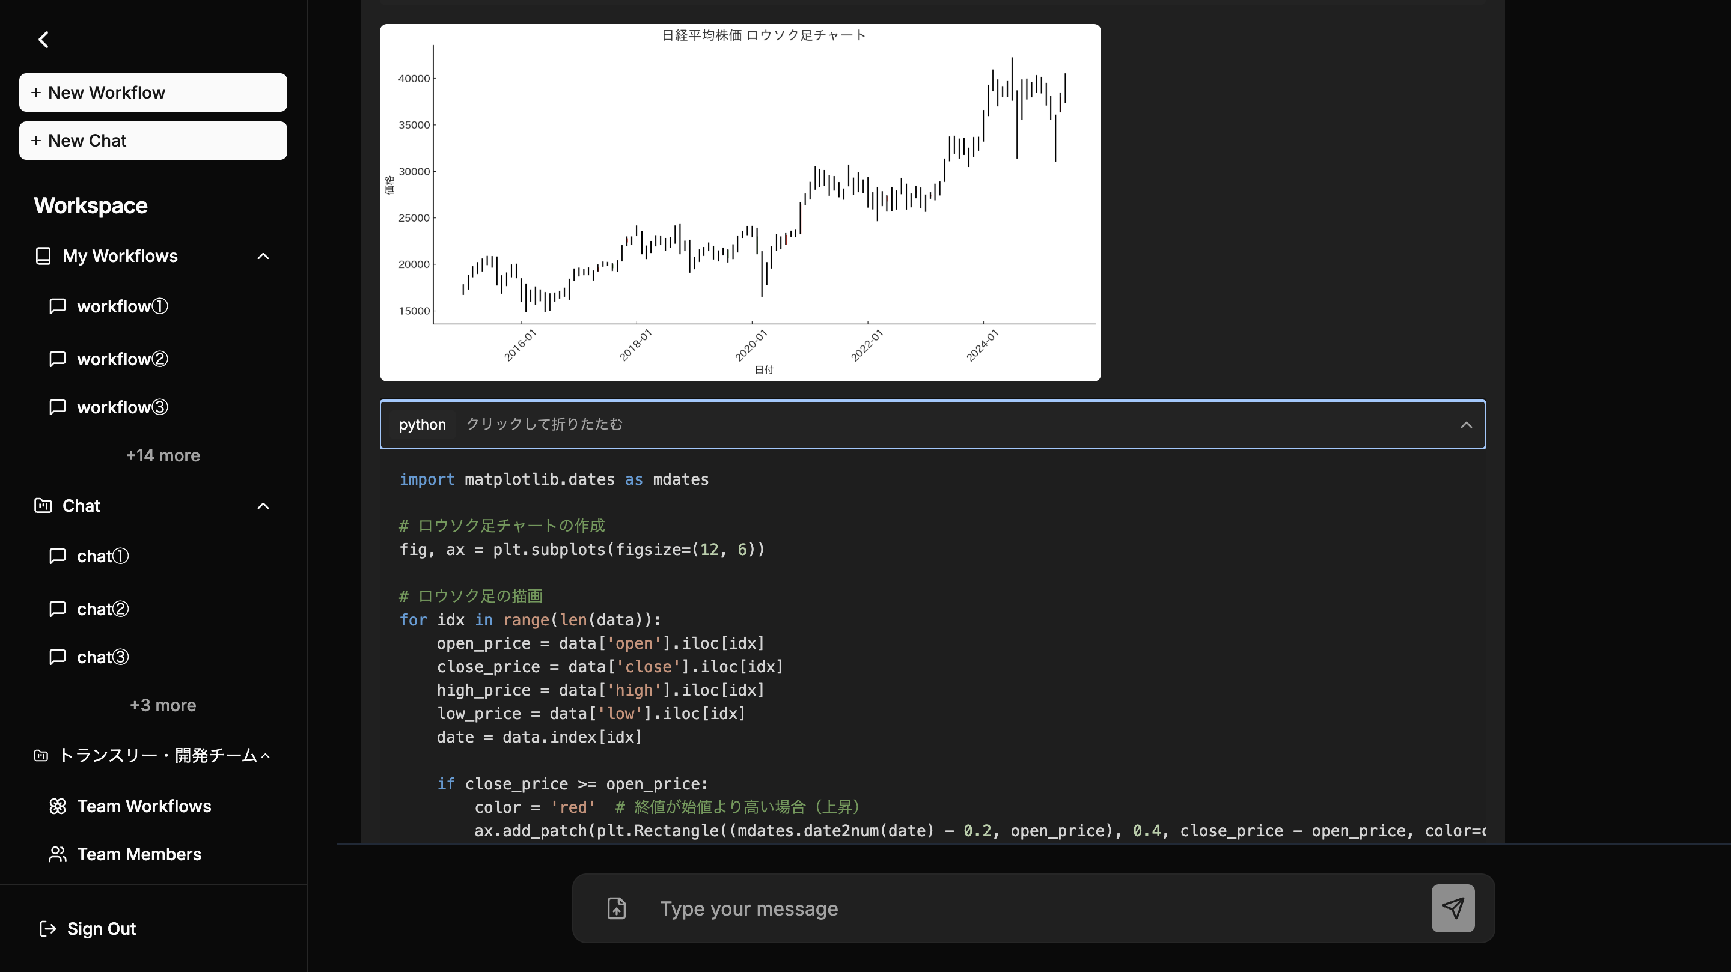This screenshot has width=1731, height=972.
Task: Open workflow① from the sidebar
Action: click(x=122, y=306)
